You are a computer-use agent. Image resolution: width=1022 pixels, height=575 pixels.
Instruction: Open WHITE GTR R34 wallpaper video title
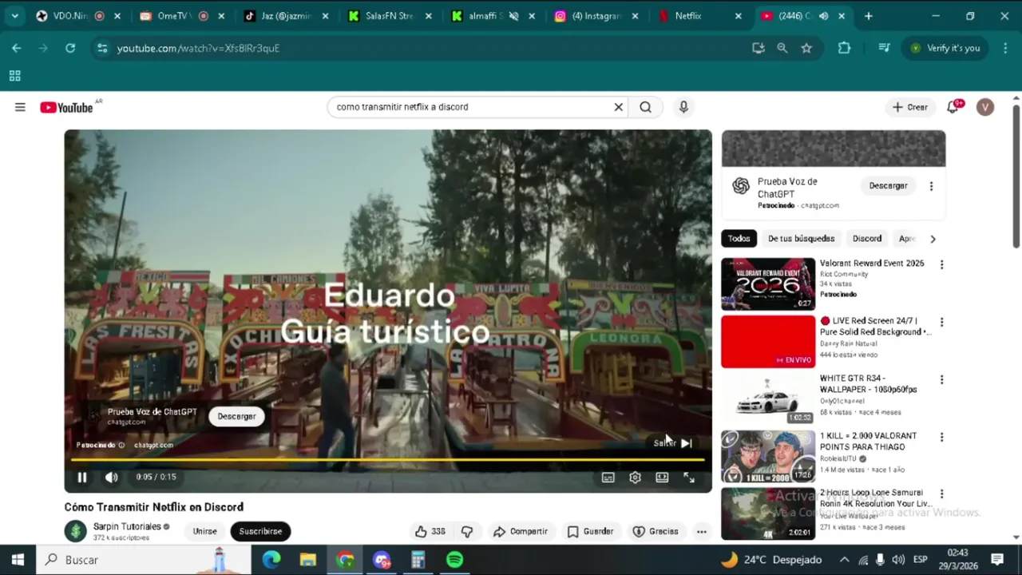point(868,384)
